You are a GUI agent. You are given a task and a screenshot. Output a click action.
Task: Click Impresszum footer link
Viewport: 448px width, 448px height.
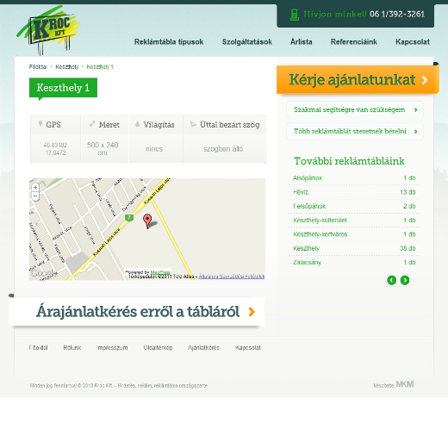112,348
